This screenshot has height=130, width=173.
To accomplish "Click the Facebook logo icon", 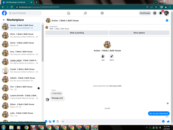I will pos(4,13).
